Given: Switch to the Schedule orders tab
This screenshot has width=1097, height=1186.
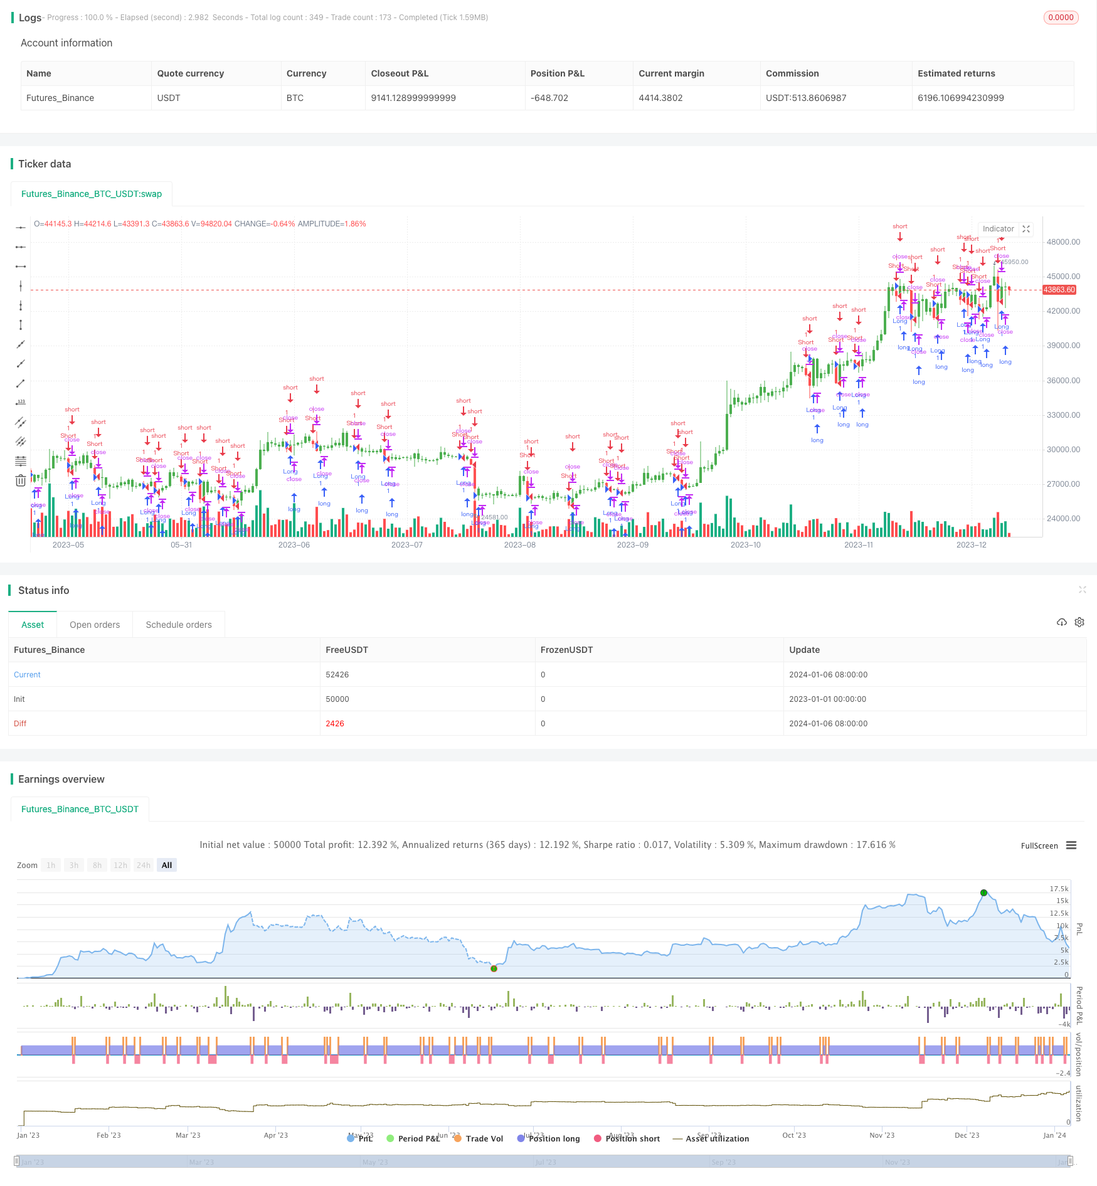Looking at the screenshot, I should tap(179, 625).
